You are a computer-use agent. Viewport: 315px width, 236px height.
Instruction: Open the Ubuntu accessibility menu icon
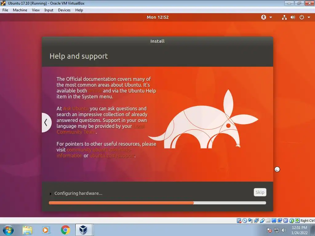[x=264, y=17]
